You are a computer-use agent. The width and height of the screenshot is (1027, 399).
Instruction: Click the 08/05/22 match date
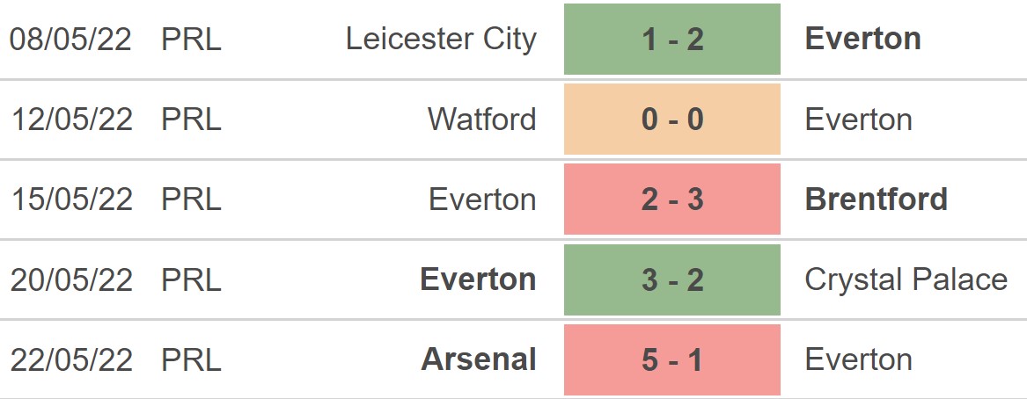(70, 40)
